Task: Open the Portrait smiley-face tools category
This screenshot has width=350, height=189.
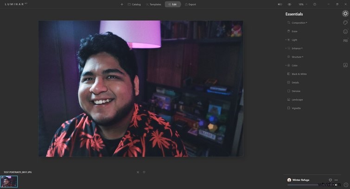Action: pyautogui.click(x=345, y=31)
